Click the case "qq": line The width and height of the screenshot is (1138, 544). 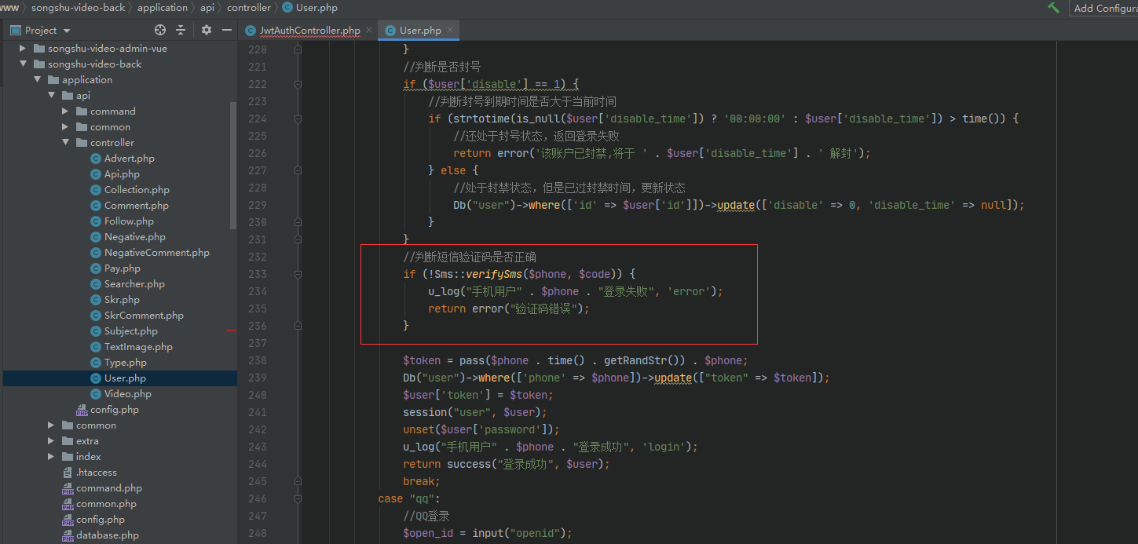coord(409,498)
